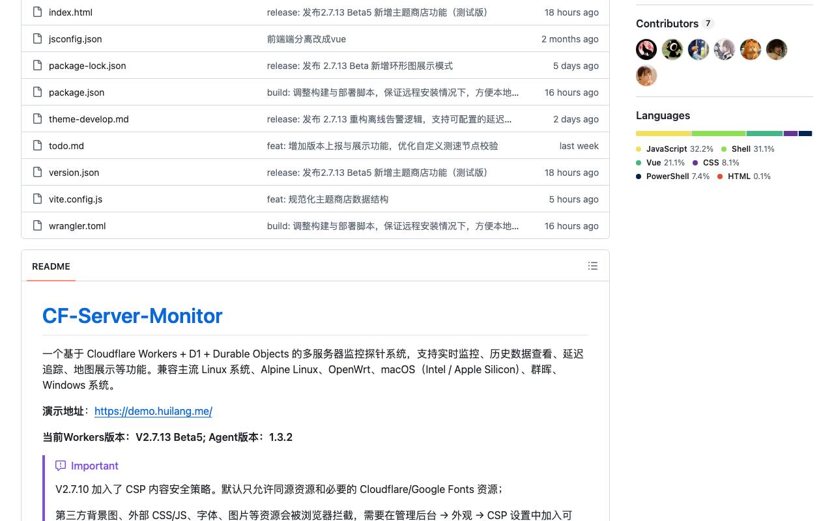834x521 pixels.
Task: Open the README outline list icon
Action: pos(593,266)
